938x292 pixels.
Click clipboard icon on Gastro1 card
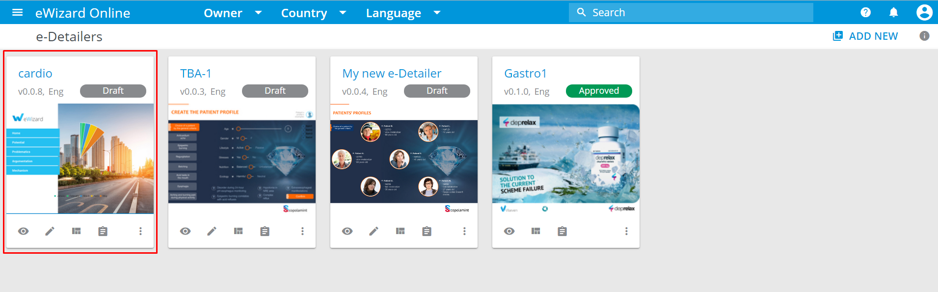point(562,231)
